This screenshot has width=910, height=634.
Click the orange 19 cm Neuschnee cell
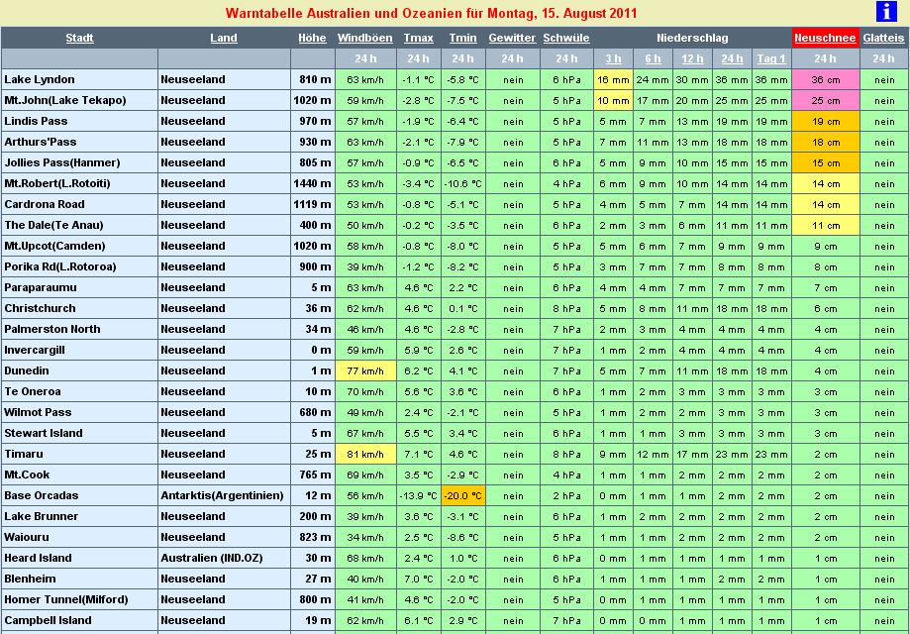point(826,121)
